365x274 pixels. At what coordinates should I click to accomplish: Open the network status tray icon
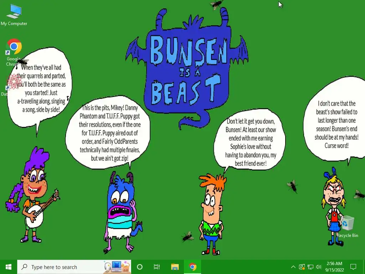310,267
